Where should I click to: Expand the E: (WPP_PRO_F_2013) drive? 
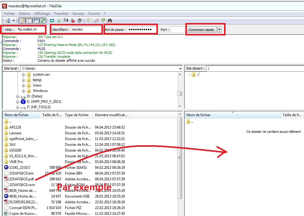coord(18,102)
